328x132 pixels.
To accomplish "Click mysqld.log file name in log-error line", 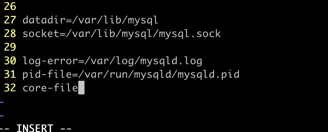I will [171, 61].
